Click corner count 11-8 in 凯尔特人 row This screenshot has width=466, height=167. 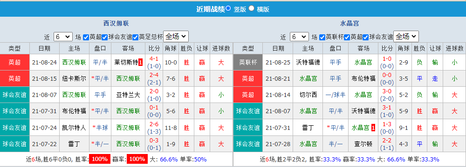[171, 128]
